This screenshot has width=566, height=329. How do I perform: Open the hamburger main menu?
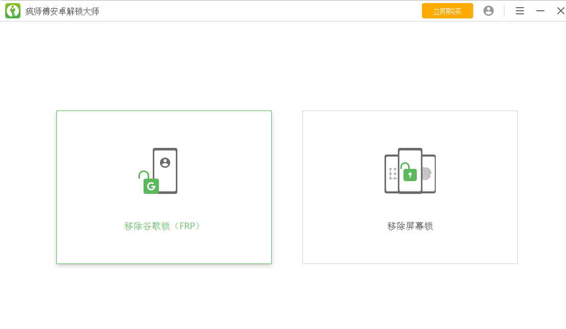tap(520, 11)
